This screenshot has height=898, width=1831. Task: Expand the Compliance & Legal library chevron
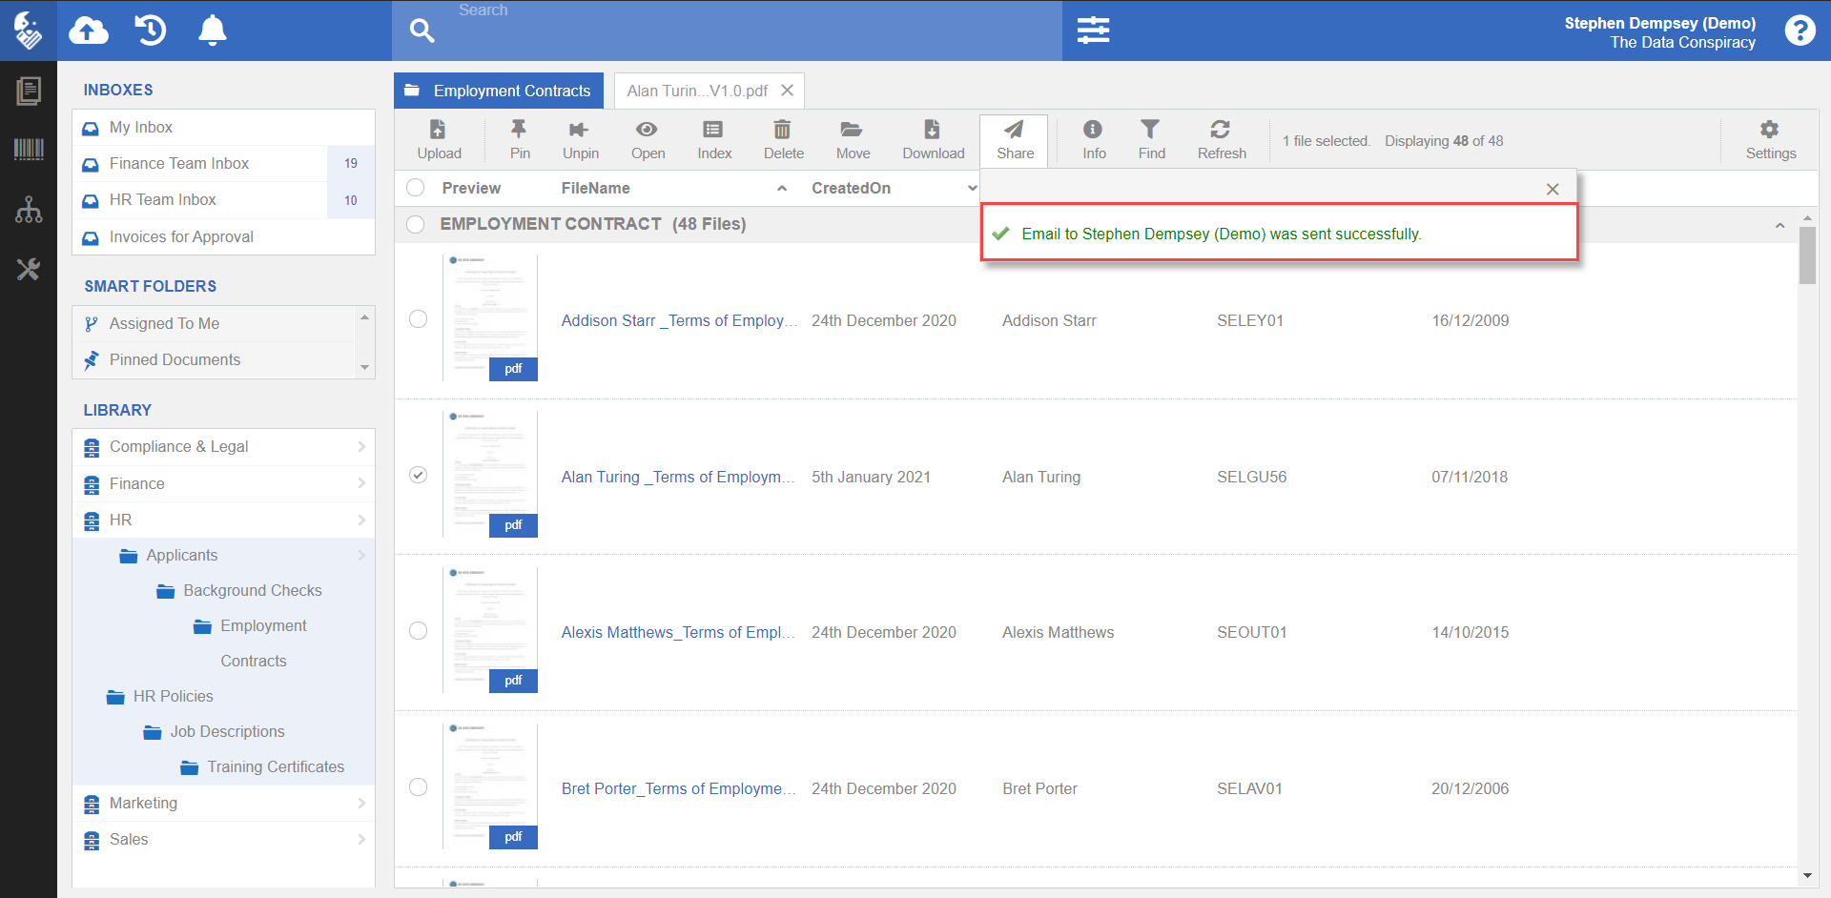(x=361, y=446)
